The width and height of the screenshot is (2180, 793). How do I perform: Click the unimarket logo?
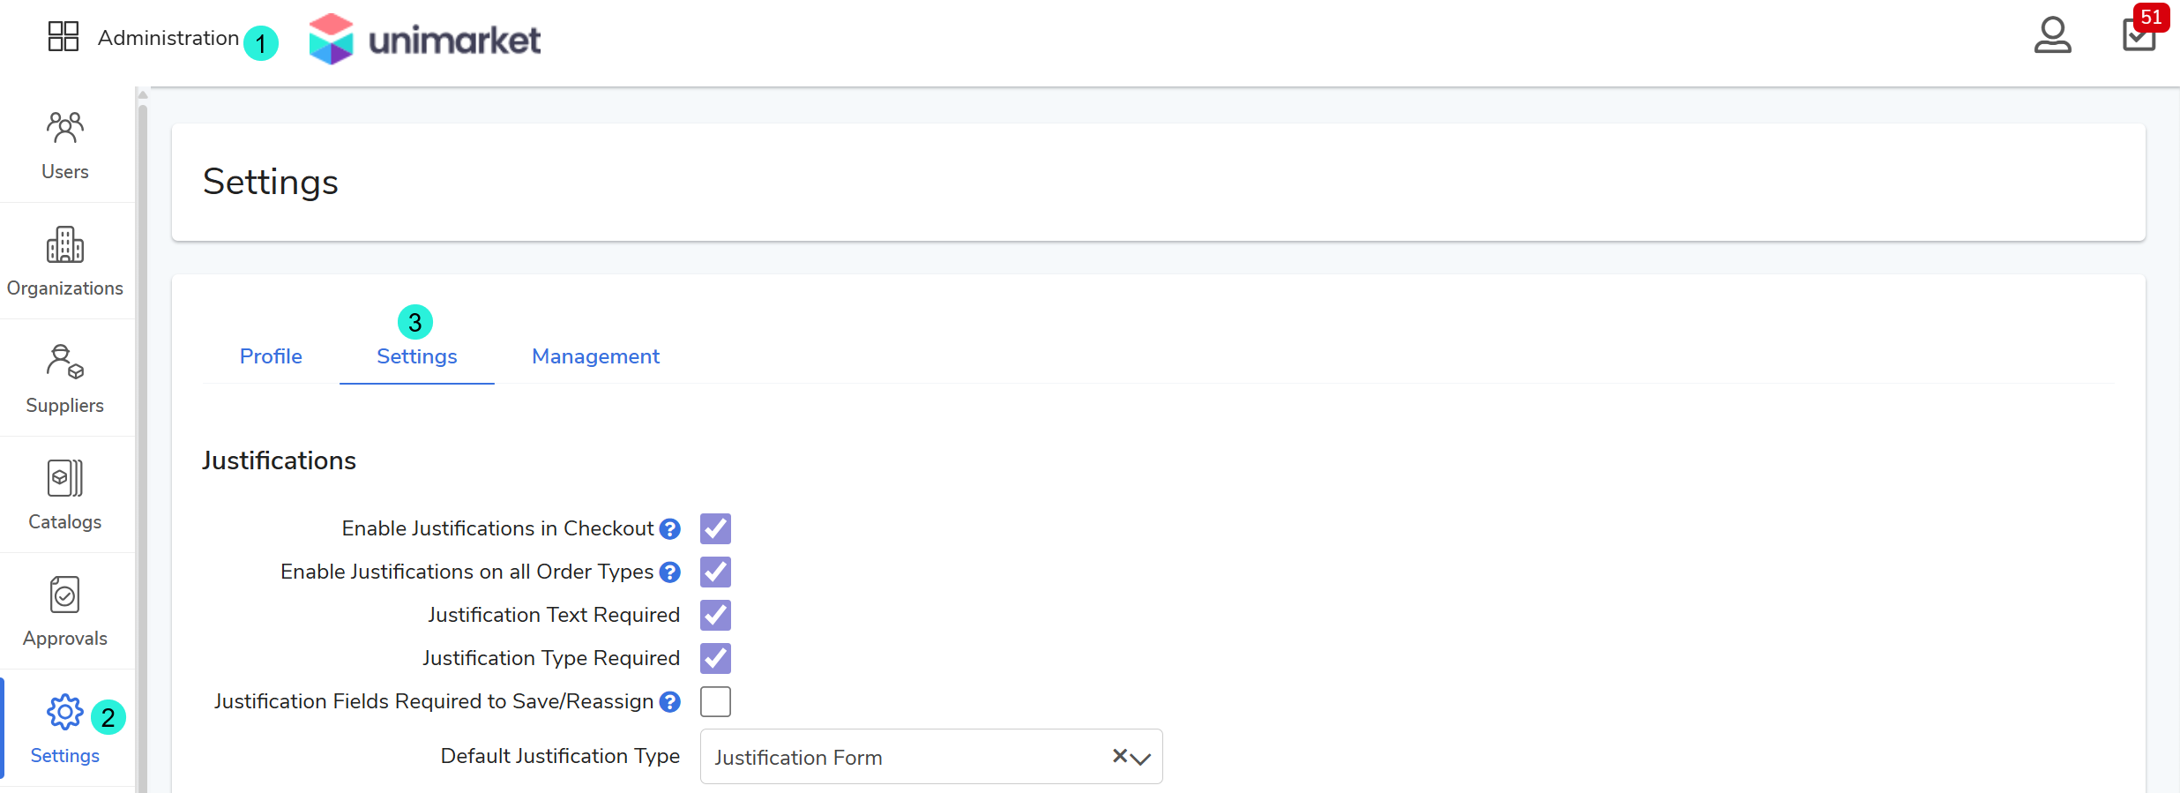pyautogui.click(x=425, y=39)
